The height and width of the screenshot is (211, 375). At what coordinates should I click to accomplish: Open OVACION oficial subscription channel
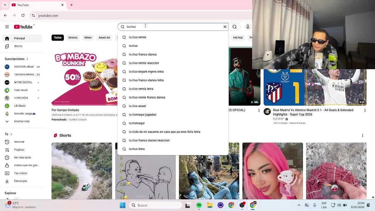(23, 67)
